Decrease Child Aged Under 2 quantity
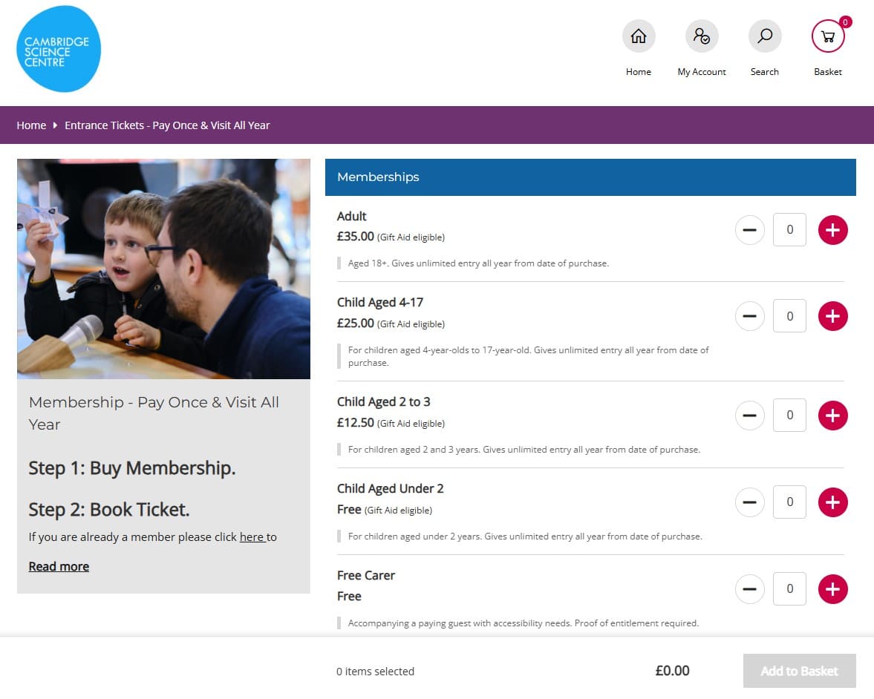 click(749, 502)
